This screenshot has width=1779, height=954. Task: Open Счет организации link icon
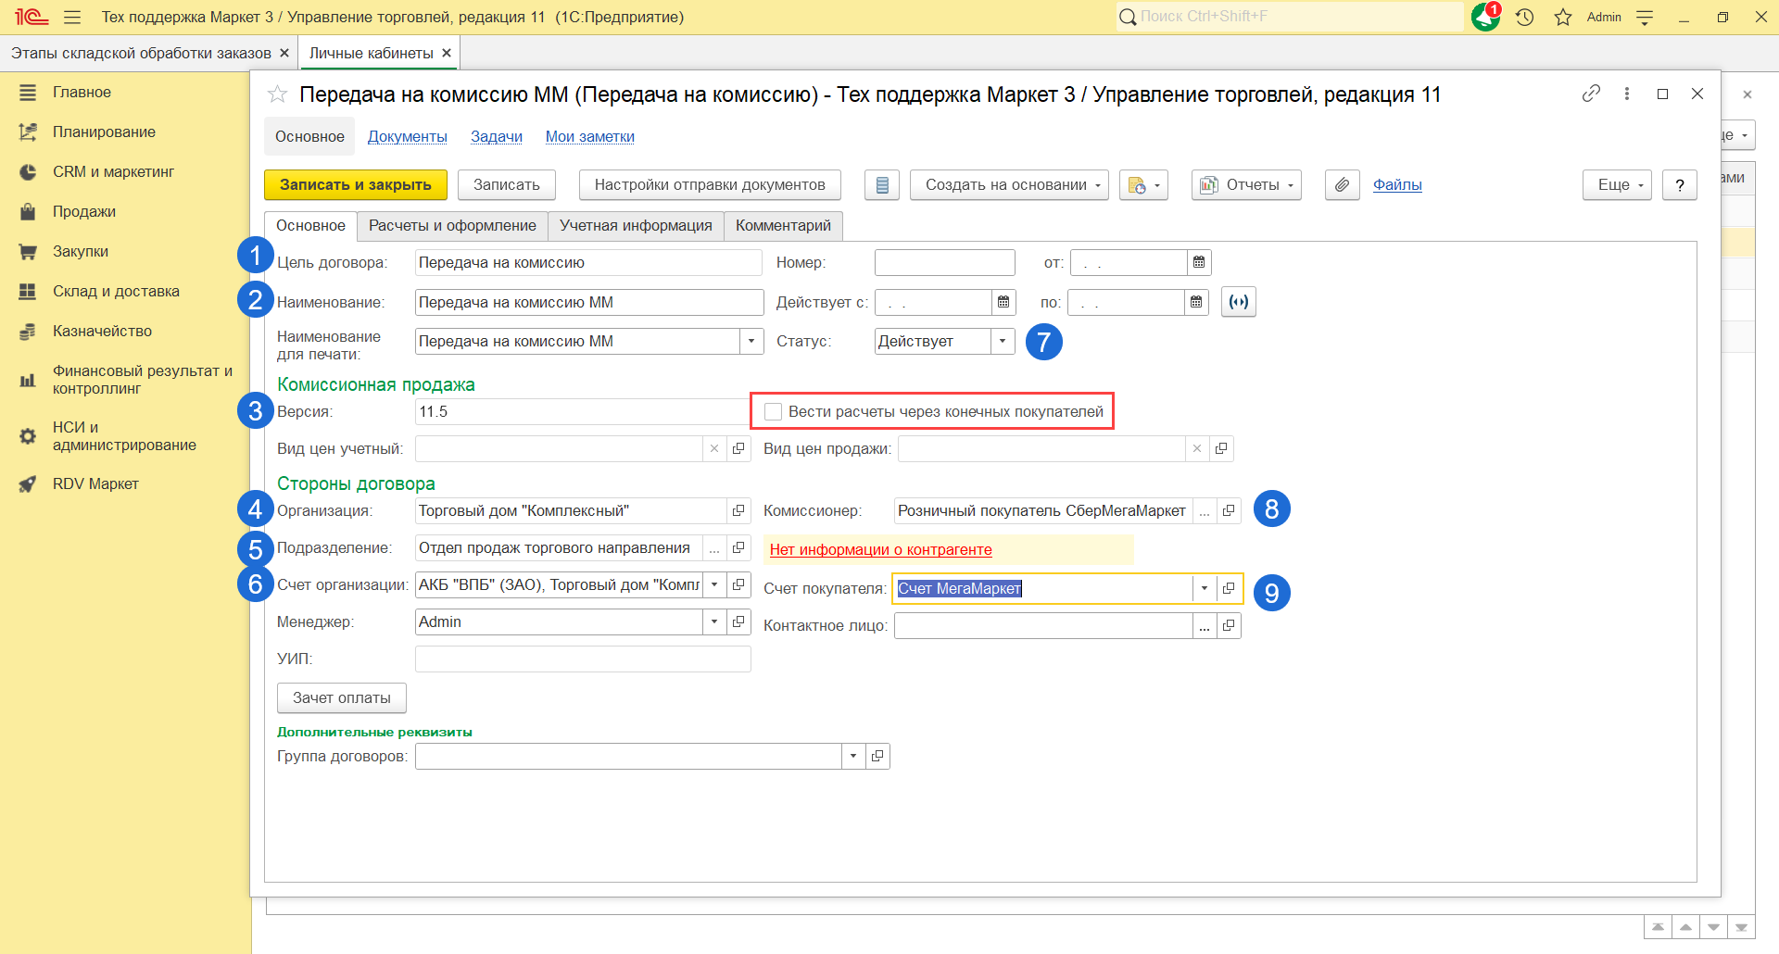(738, 585)
